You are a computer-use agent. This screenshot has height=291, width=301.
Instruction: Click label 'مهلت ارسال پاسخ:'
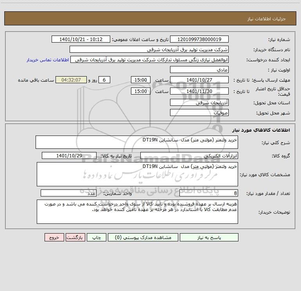pyautogui.click(x=271, y=80)
